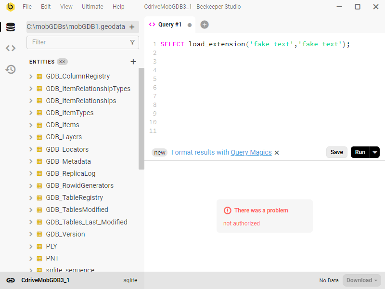Open the database entities sidebar icon
This screenshot has height=289, width=385.
click(x=11, y=27)
